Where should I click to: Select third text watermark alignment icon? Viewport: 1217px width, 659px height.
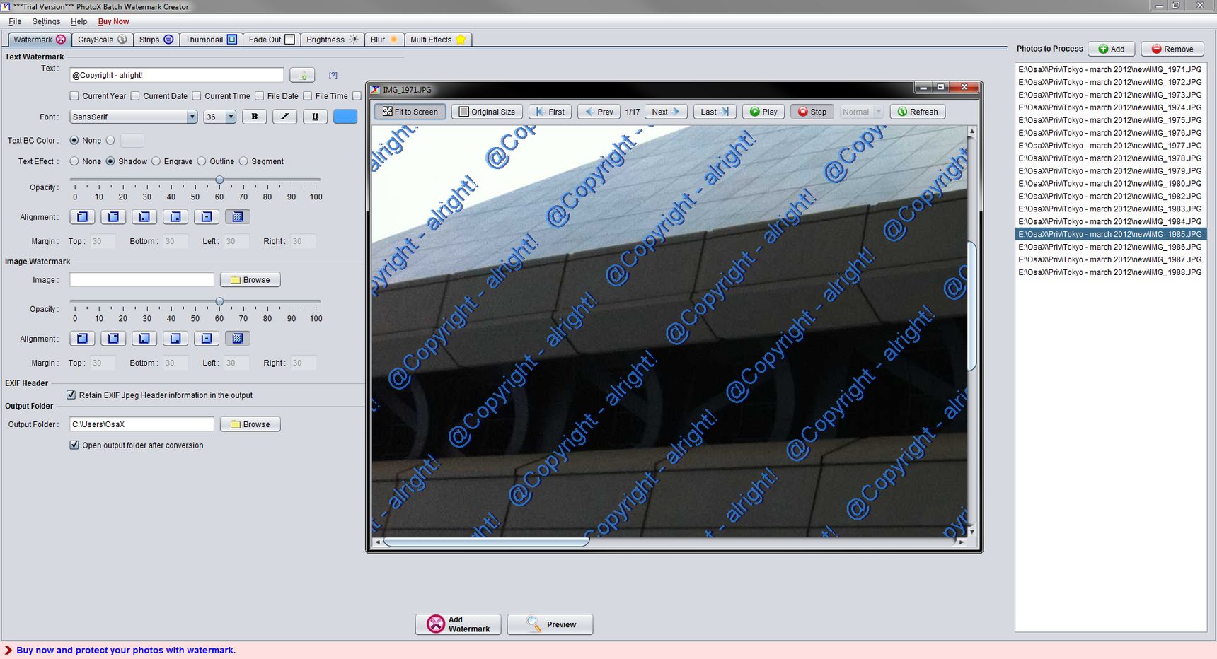click(144, 217)
